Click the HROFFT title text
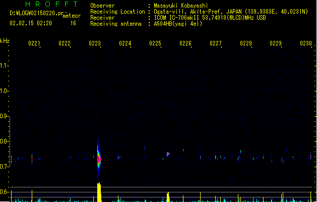Screen dimensions: 317x202 click(51, 4)
